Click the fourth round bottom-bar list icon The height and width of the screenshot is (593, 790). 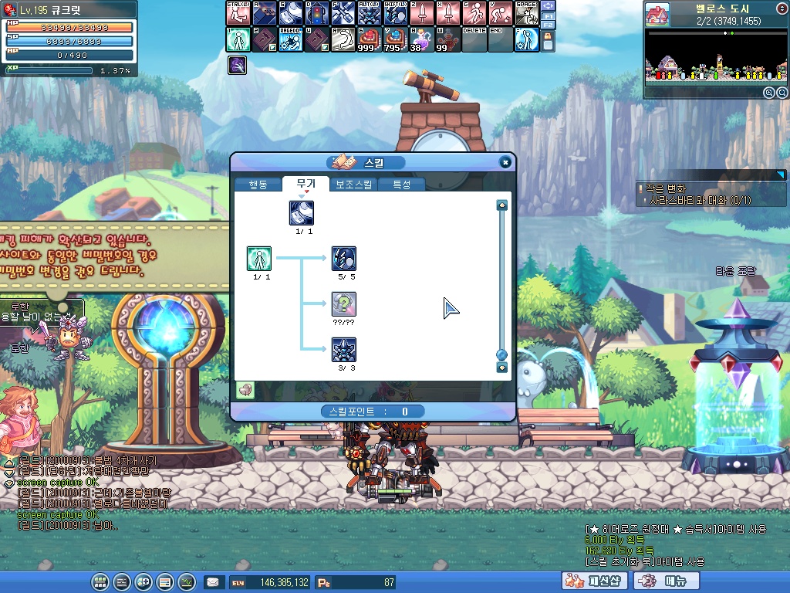(x=165, y=582)
